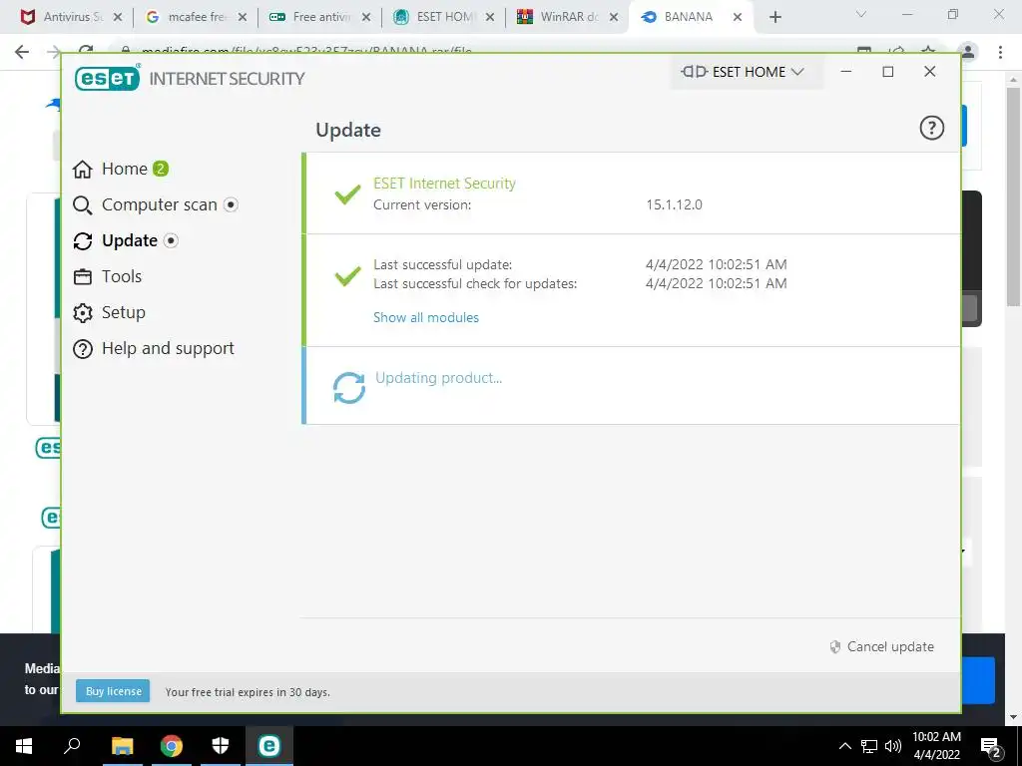Open the Chrome three-dot menu
1022x766 pixels.
1000,52
